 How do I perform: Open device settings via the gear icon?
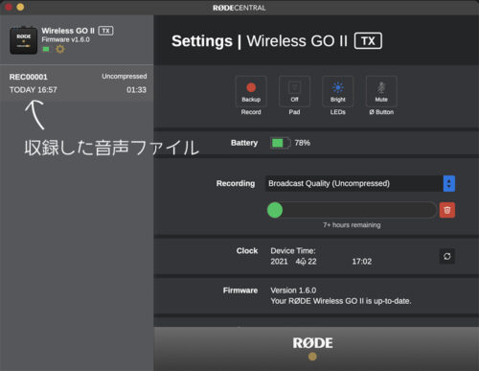[60, 49]
